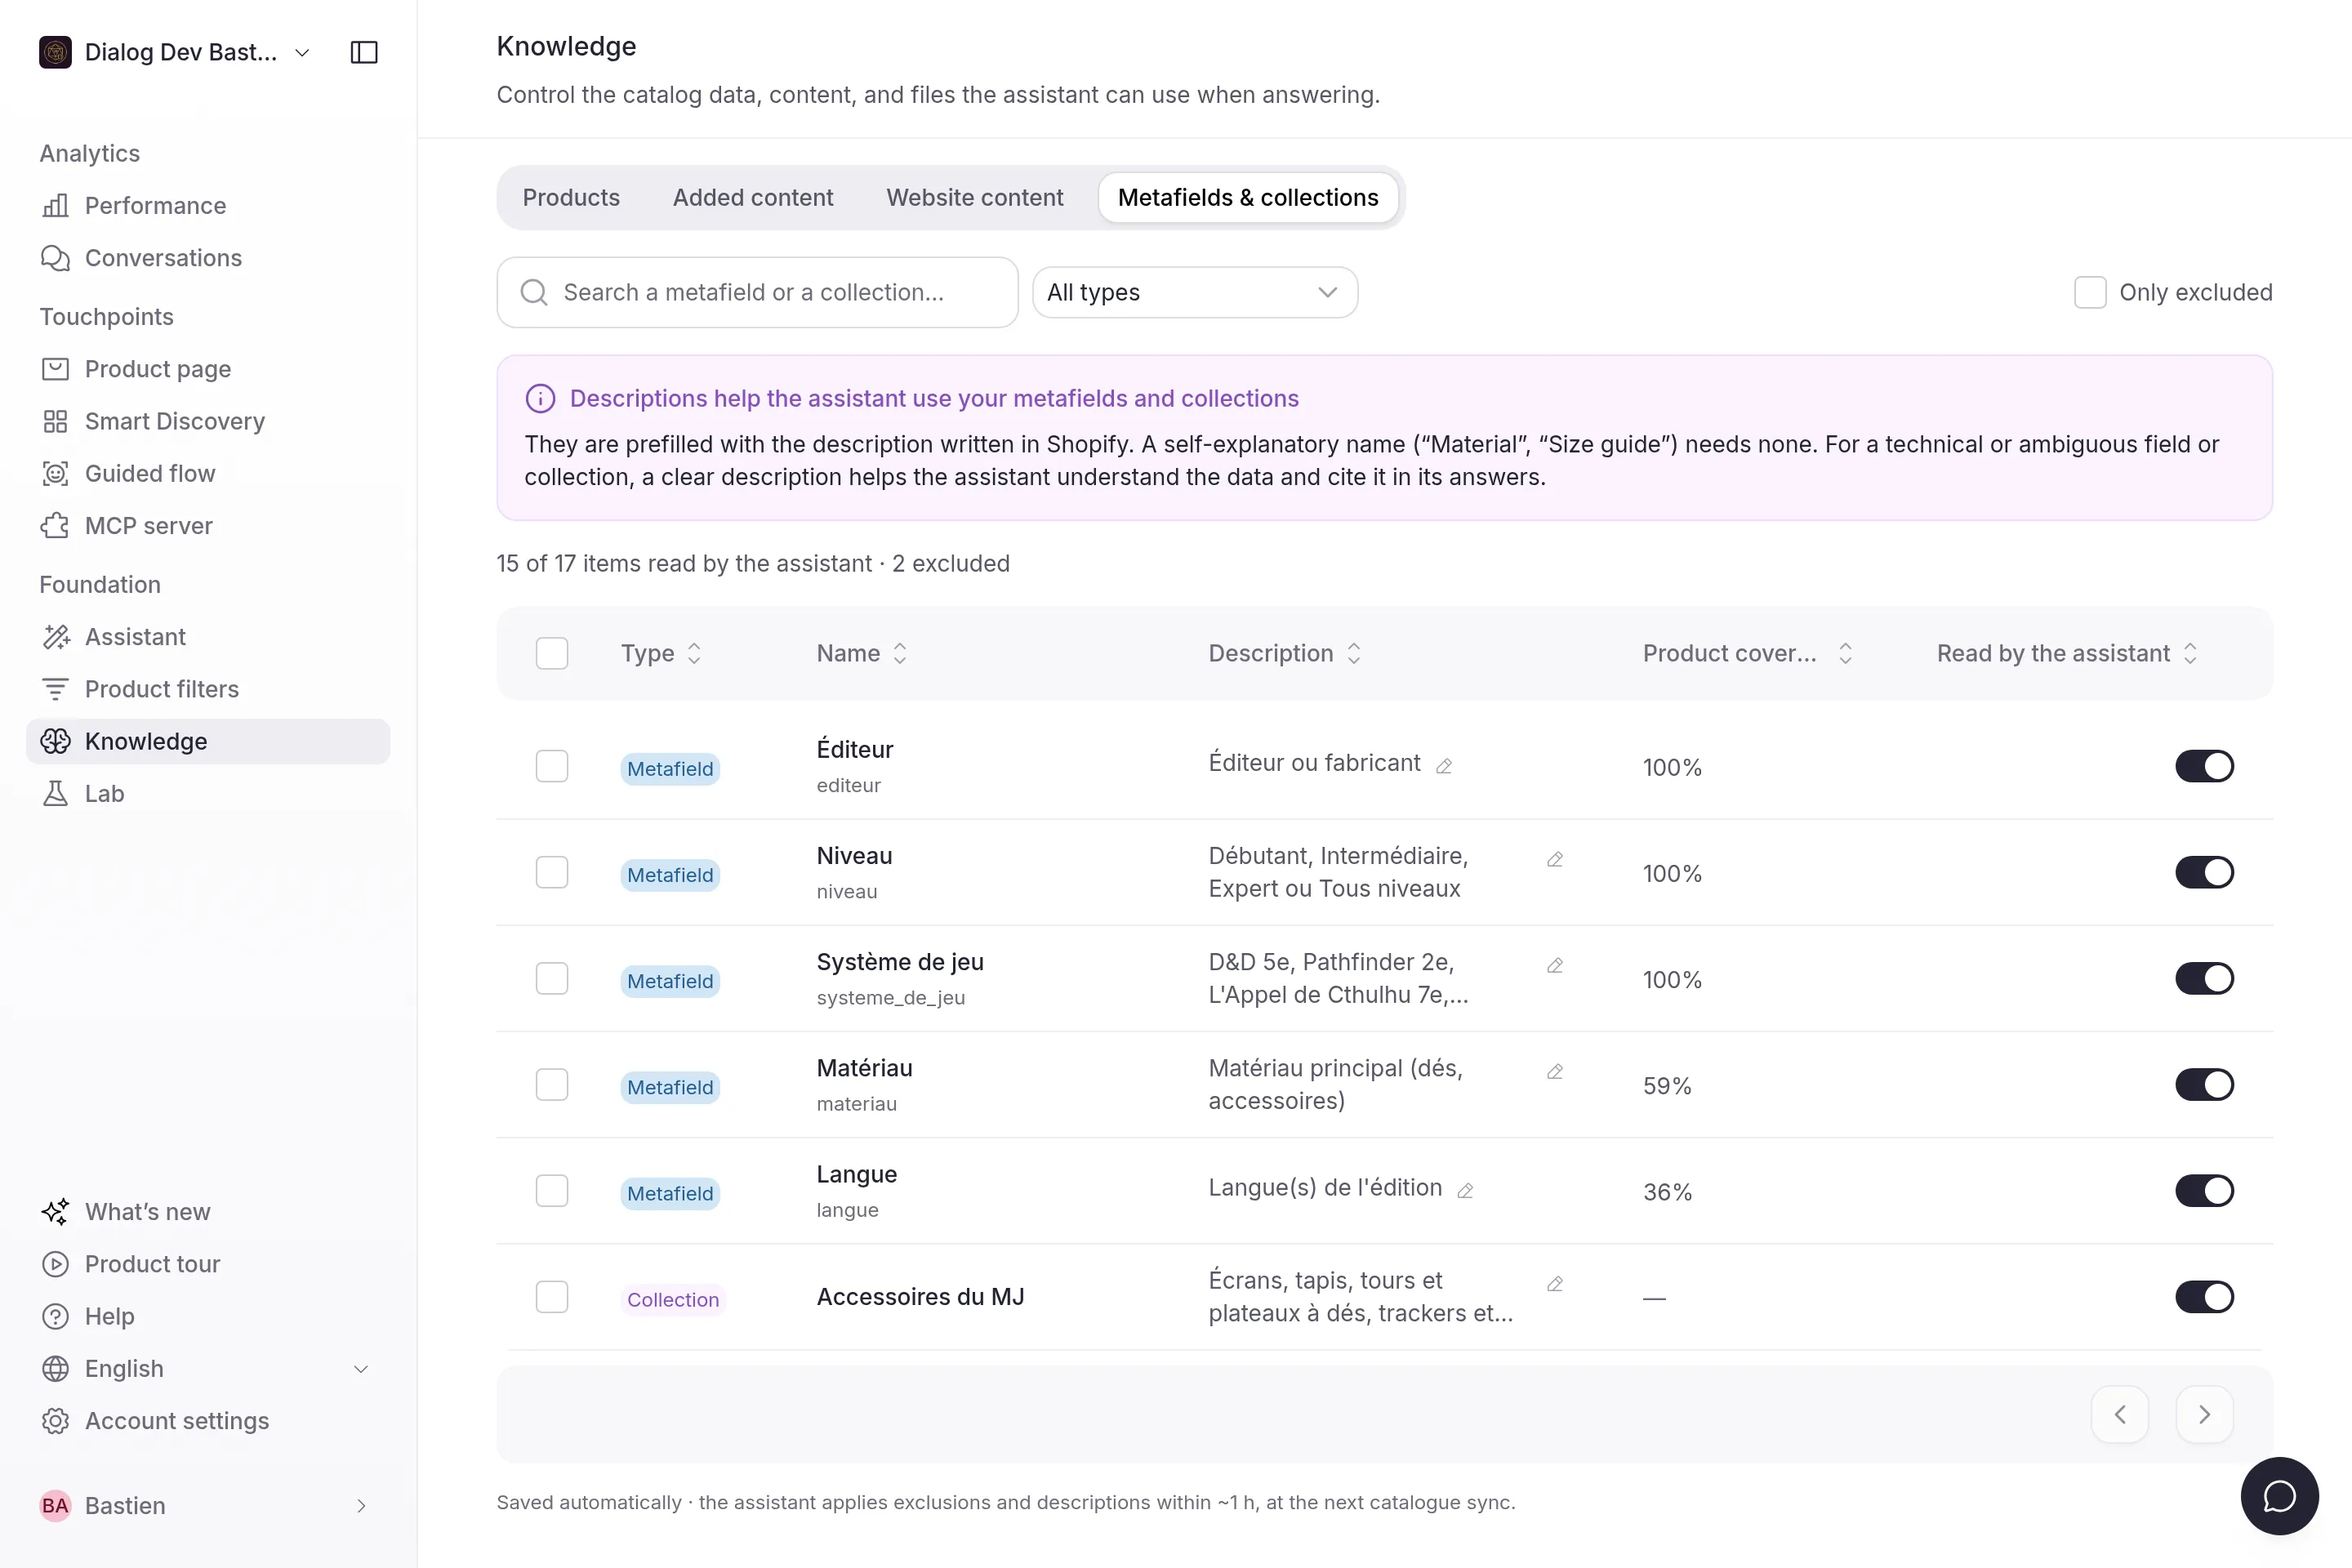Edit description pencil for Système de jeu
Viewport: 2352px width, 1568px height.
[x=1555, y=965]
